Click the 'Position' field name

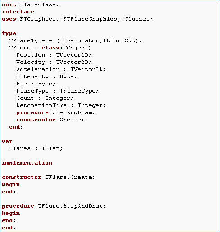pyautogui.click(x=31, y=55)
